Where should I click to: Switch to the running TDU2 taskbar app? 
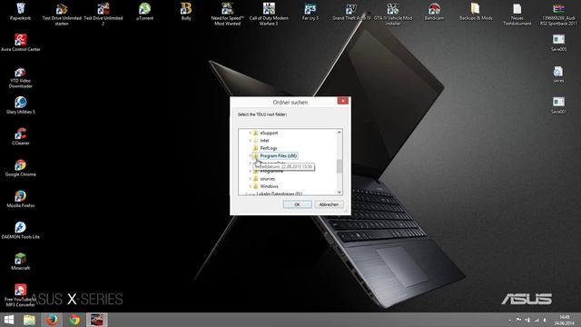point(97,320)
